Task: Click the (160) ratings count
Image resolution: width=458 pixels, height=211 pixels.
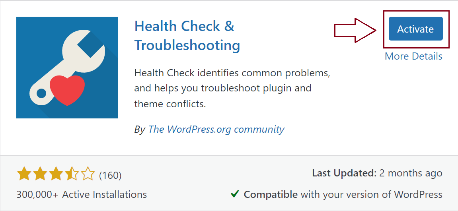Action: pyautogui.click(x=110, y=175)
